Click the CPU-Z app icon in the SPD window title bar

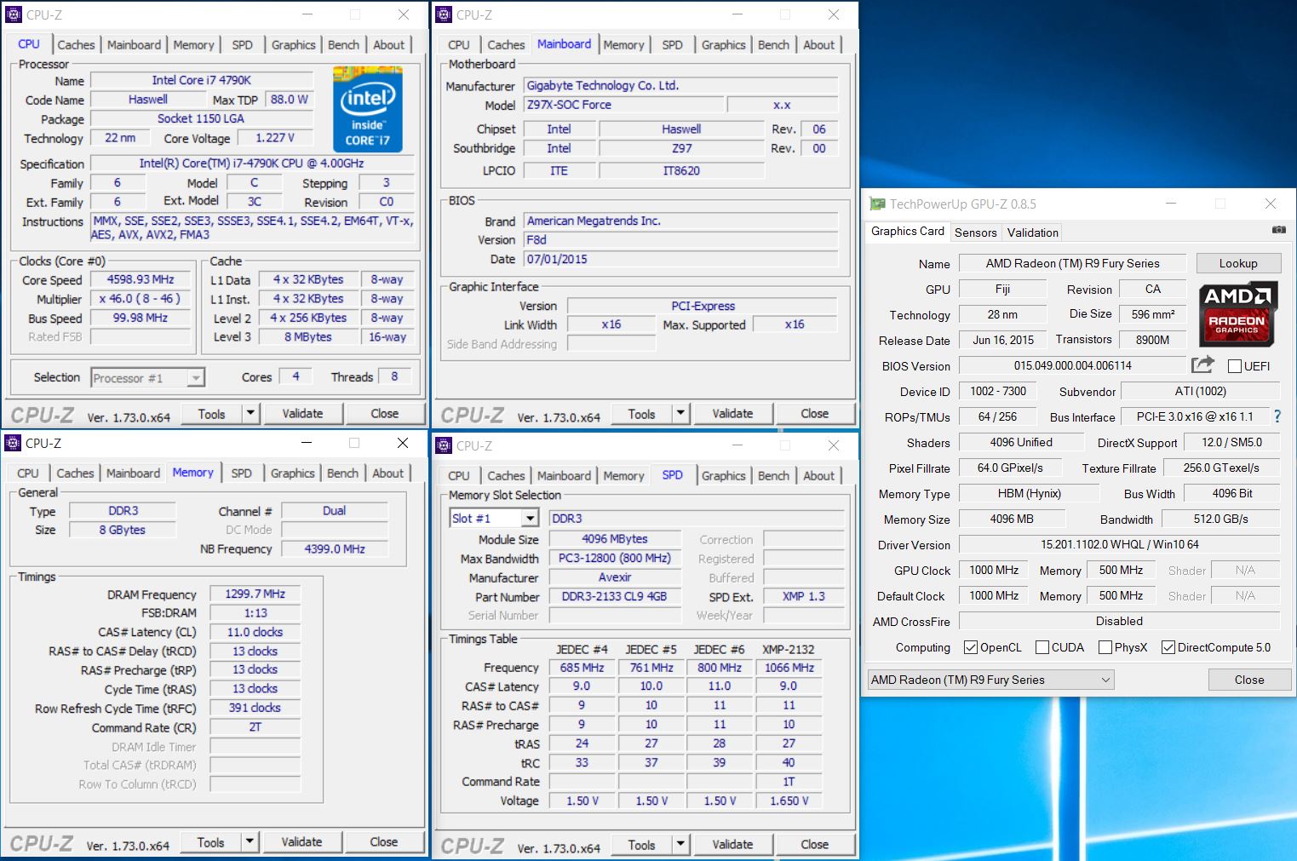[x=443, y=445]
